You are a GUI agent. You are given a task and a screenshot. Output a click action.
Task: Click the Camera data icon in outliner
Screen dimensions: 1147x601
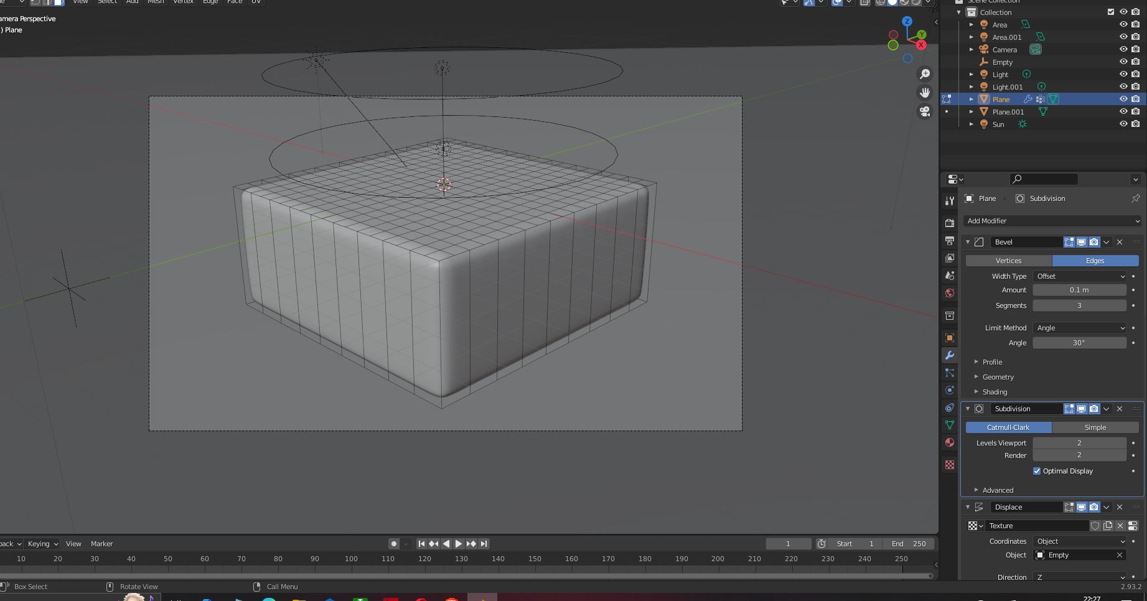[x=1036, y=49]
